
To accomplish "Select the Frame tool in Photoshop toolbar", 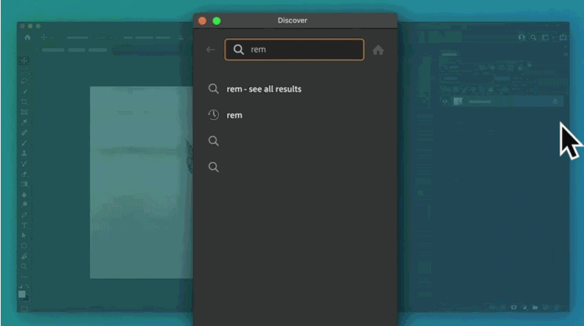I will coord(24,112).
